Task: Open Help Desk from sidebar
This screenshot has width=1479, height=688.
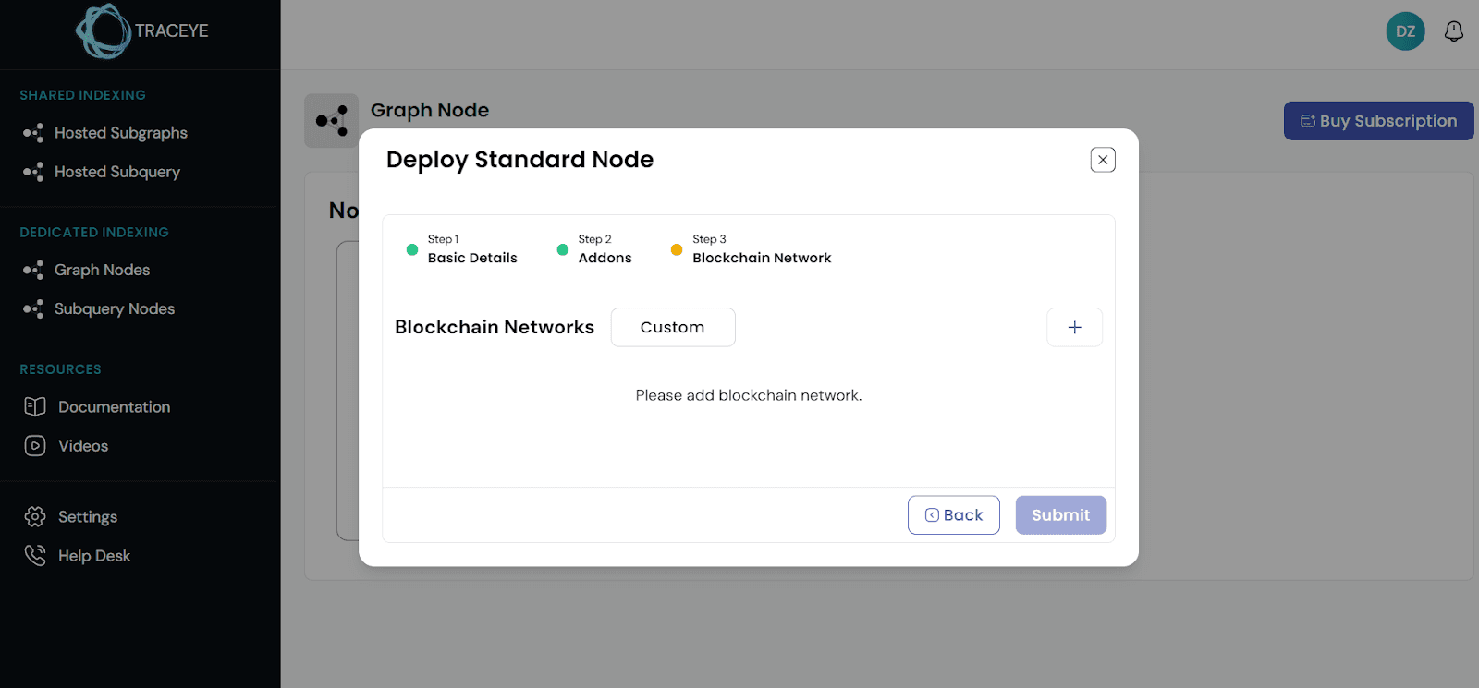Action: coord(77,556)
